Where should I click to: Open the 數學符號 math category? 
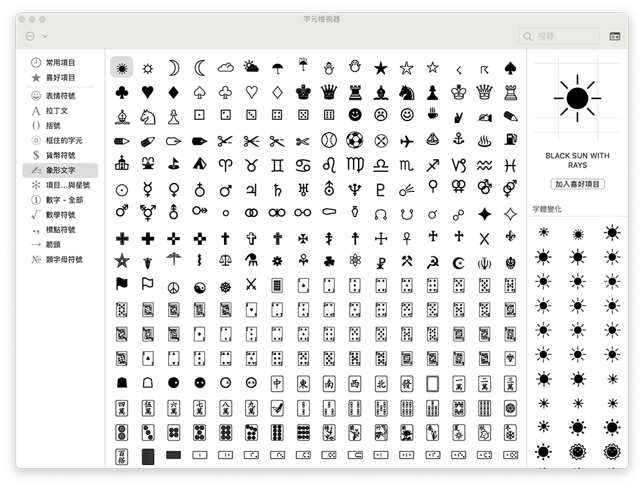pyautogui.click(x=61, y=215)
